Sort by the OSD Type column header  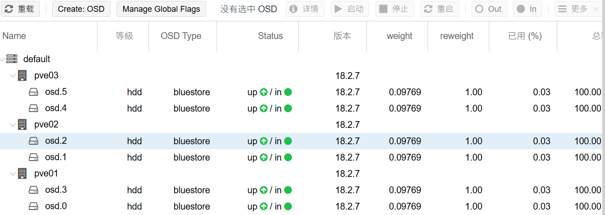(x=181, y=36)
